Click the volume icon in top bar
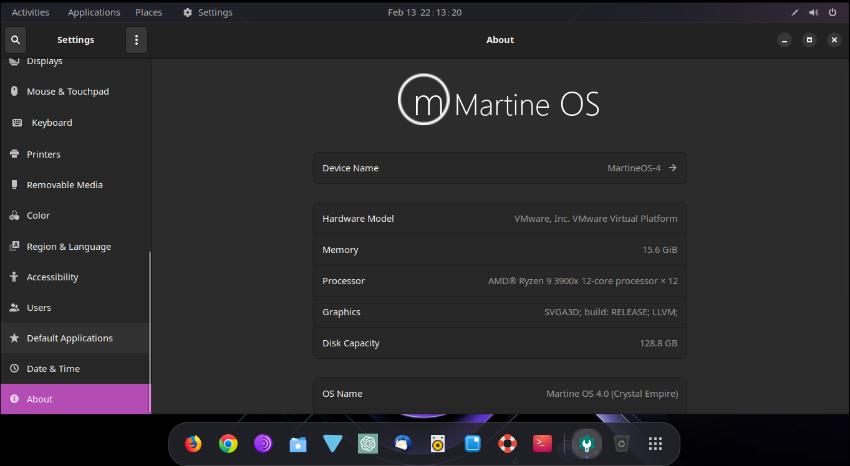The height and width of the screenshot is (466, 850). pyautogui.click(x=814, y=12)
